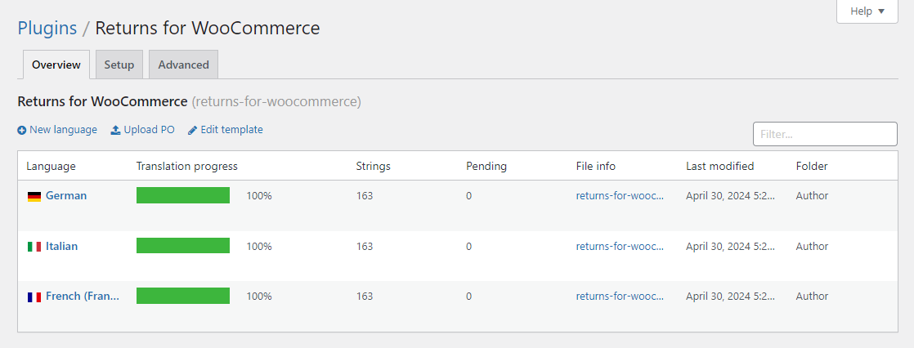Switch to the Setup tab

[x=119, y=65]
